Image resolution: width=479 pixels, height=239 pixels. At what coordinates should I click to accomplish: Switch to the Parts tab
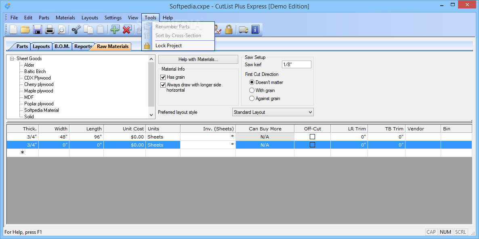(22, 46)
